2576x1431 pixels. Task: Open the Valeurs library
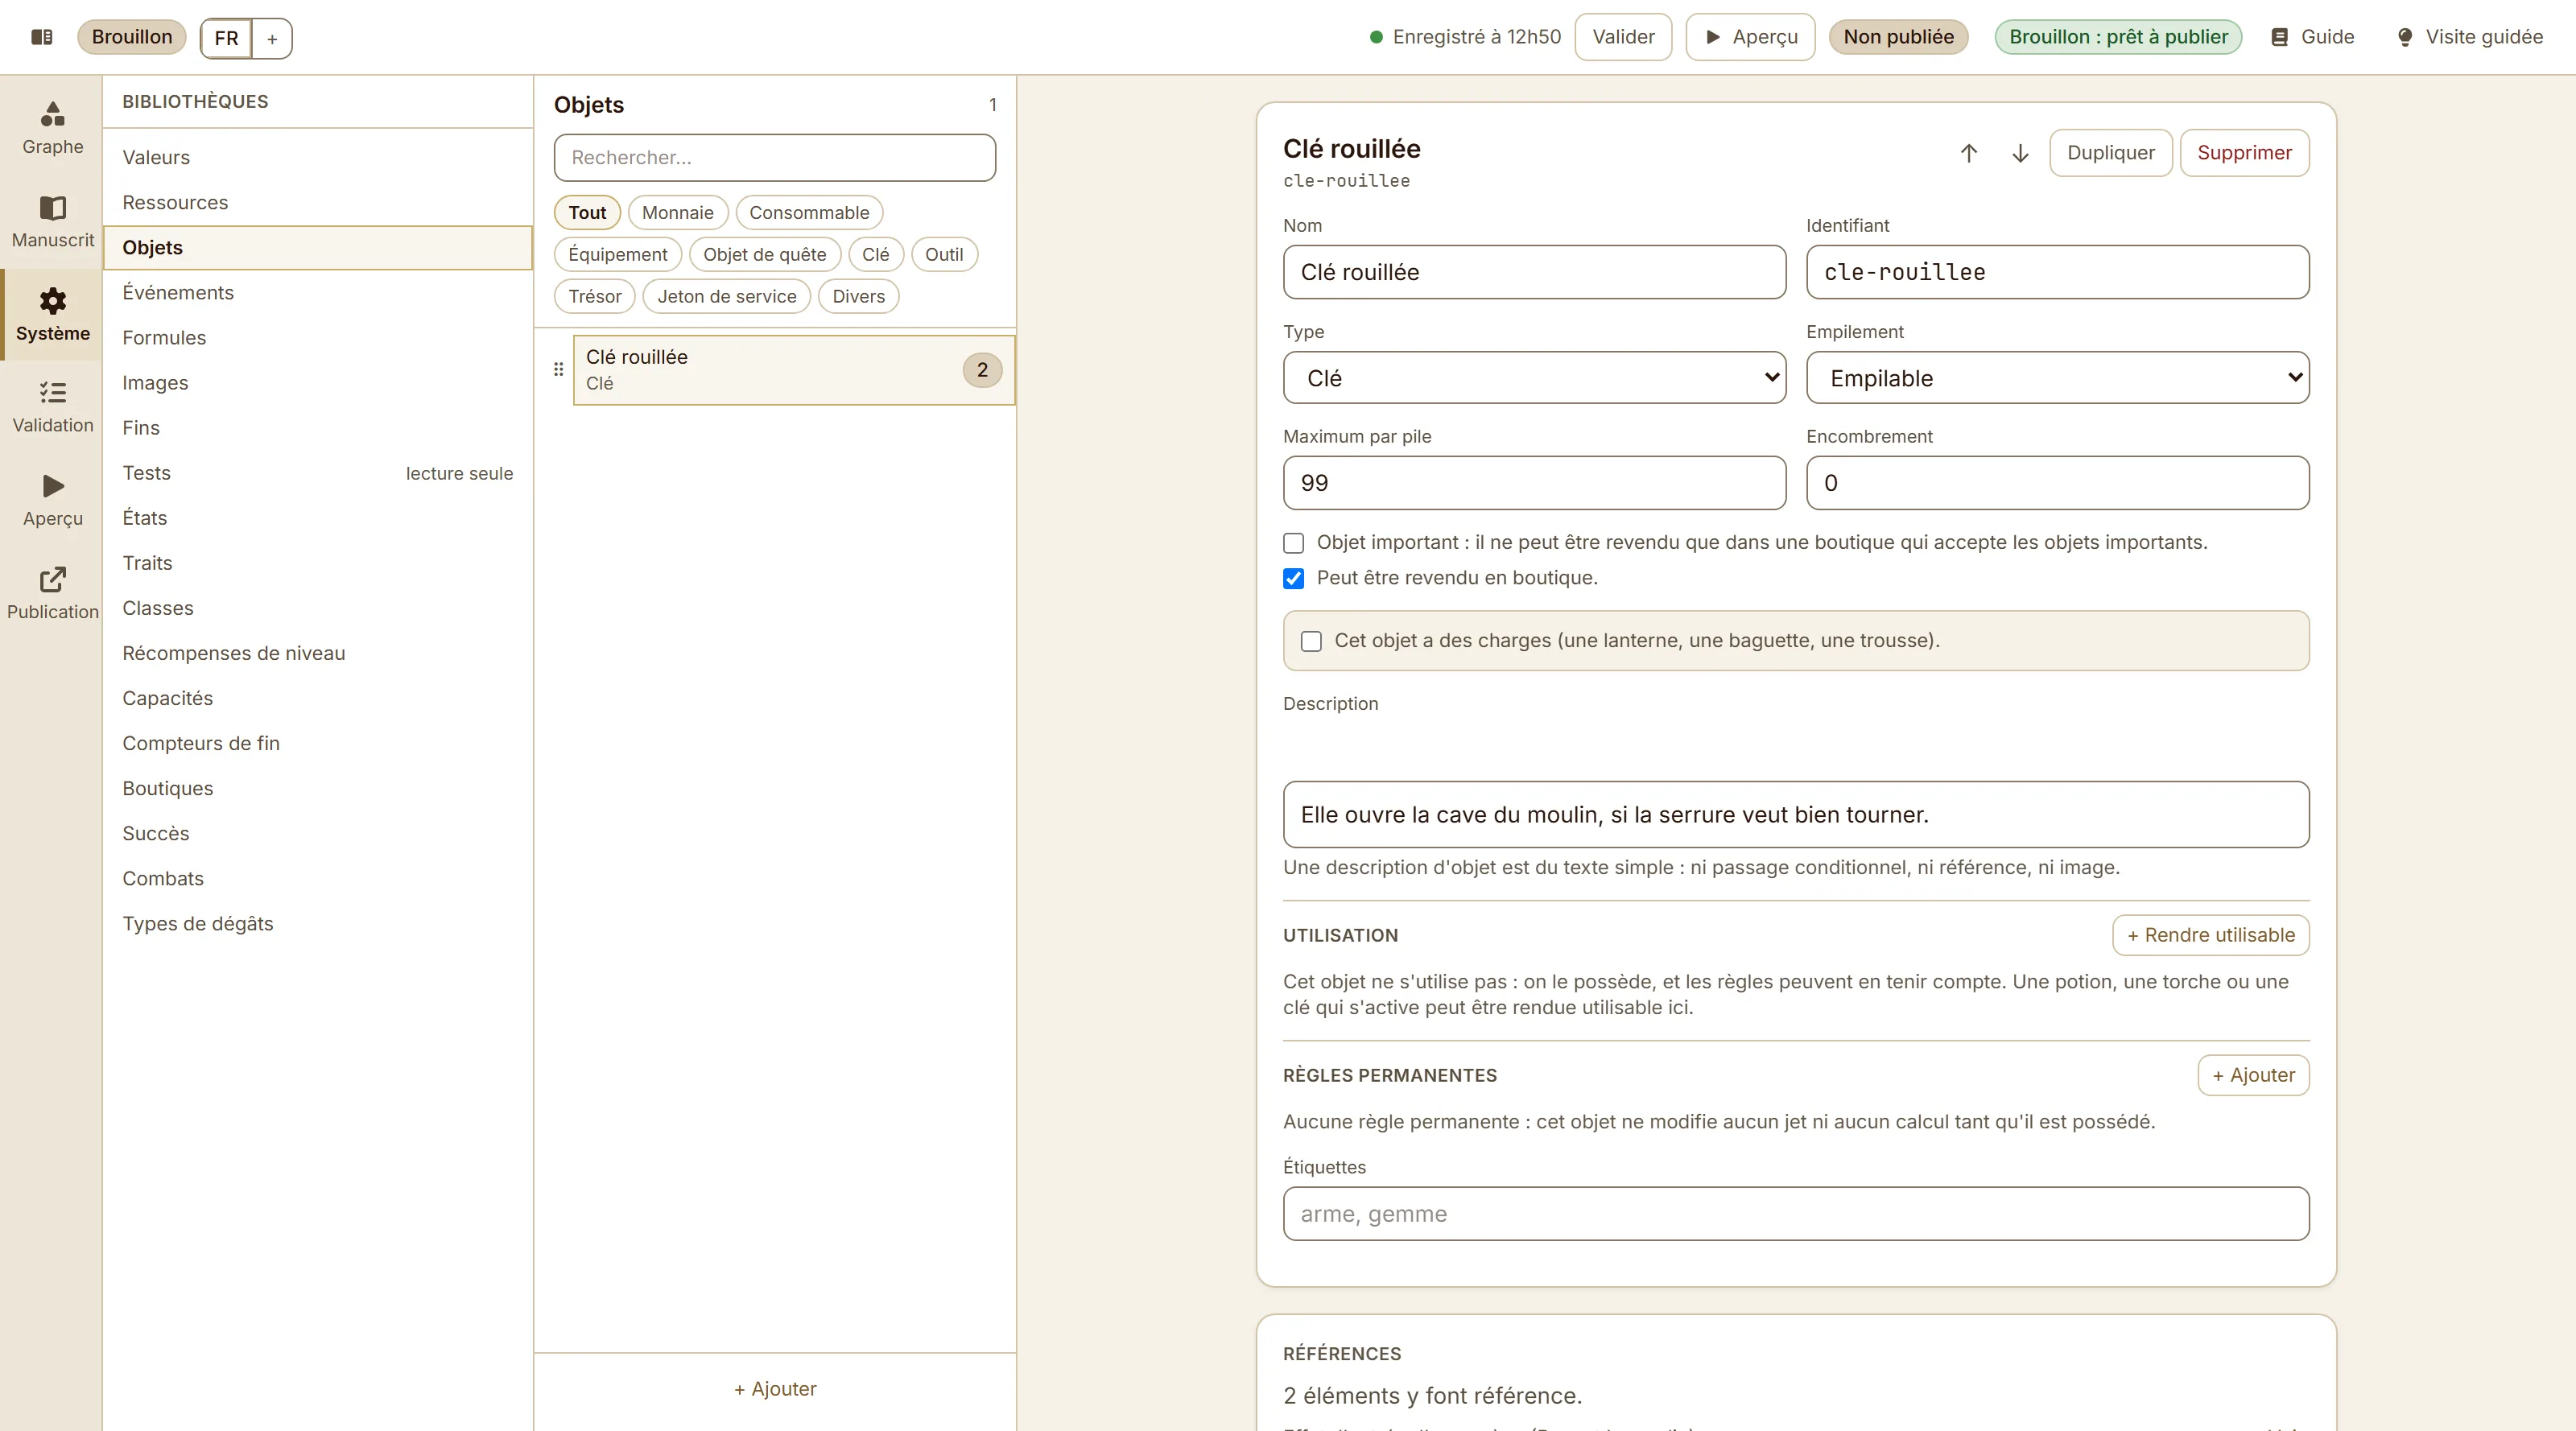(x=318, y=157)
